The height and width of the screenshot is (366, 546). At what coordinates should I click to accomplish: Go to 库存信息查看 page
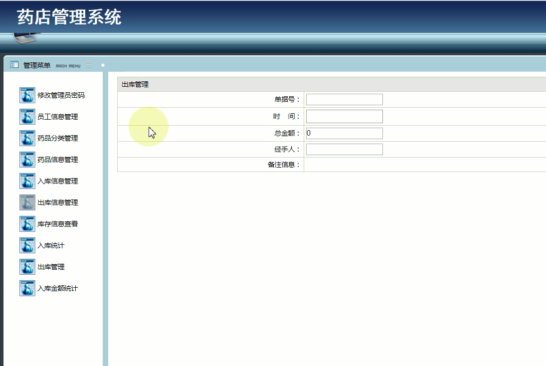click(x=57, y=224)
